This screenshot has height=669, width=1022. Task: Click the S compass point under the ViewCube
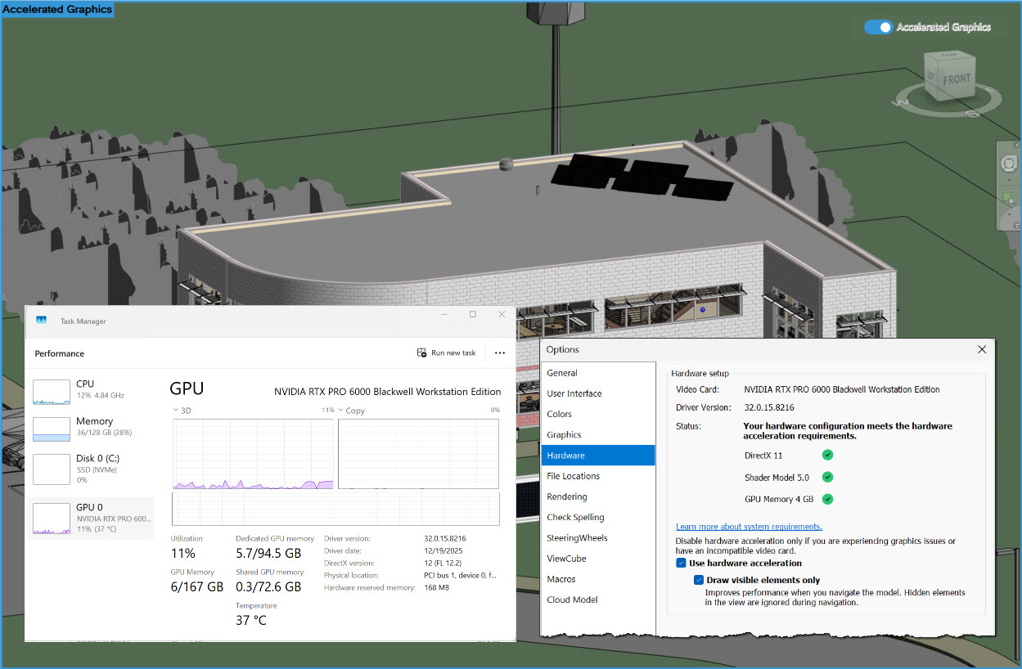(x=973, y=114)
